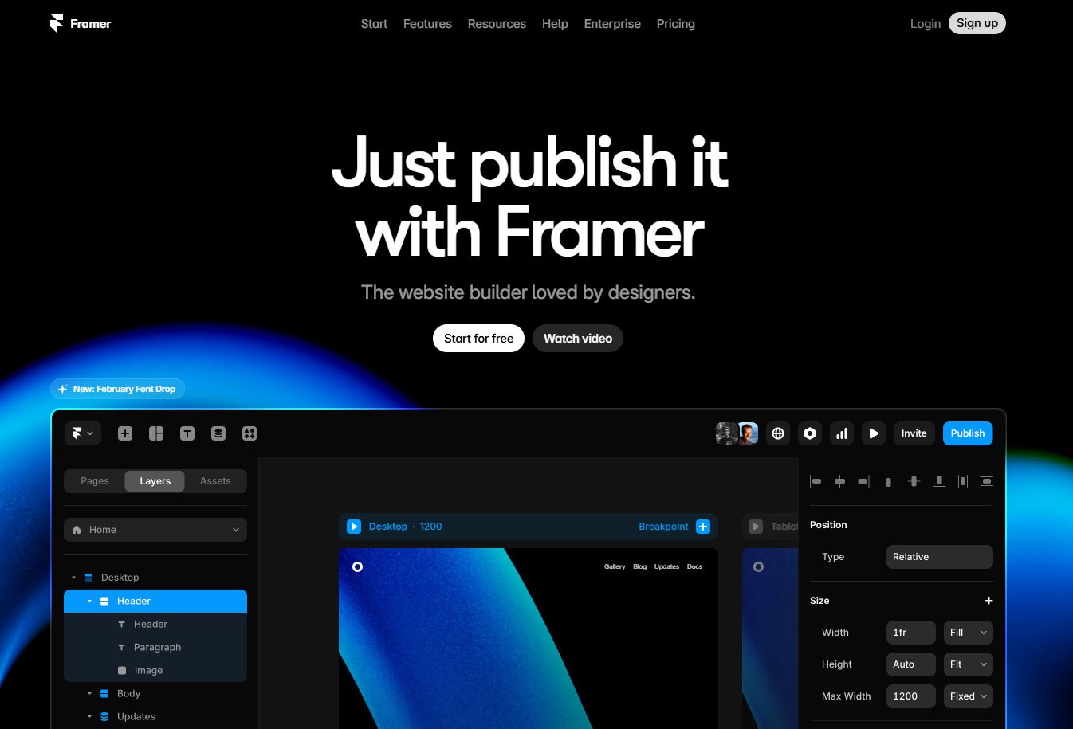Open the Pricing nav link
Screen dimensions: 1073x729
click(676, 24)
